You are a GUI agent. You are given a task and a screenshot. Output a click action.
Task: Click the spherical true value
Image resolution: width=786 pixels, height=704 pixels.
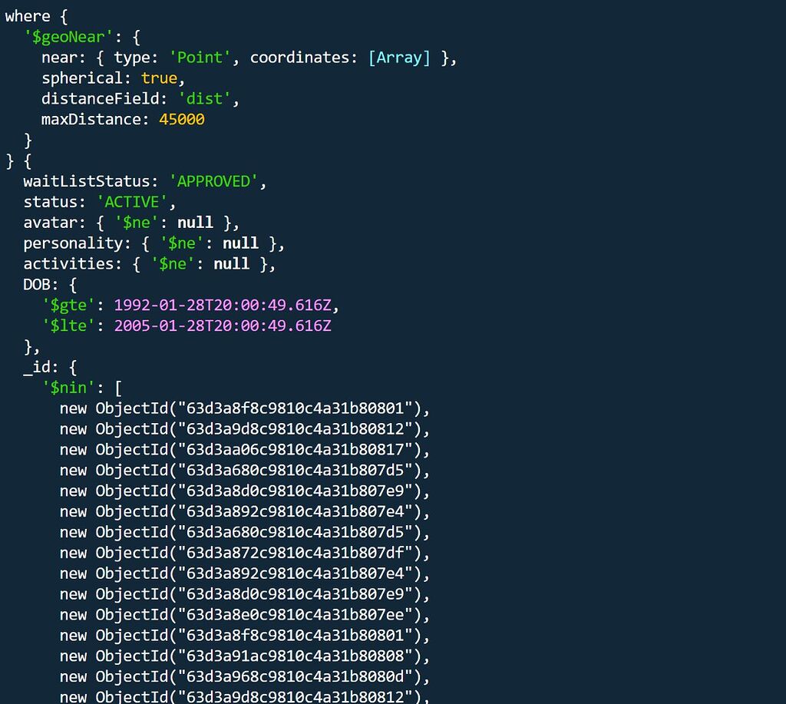pyautogui.click(x=160, y=78)
